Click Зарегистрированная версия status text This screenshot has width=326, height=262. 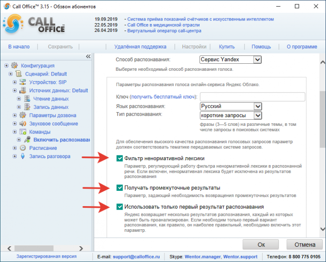tap(46, 256)
